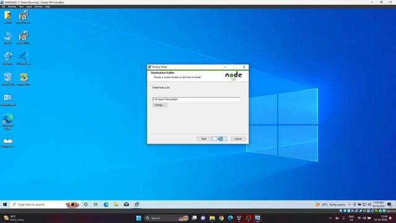
Task: Select the Network desktop icon
Action: [x=8, y=58]
